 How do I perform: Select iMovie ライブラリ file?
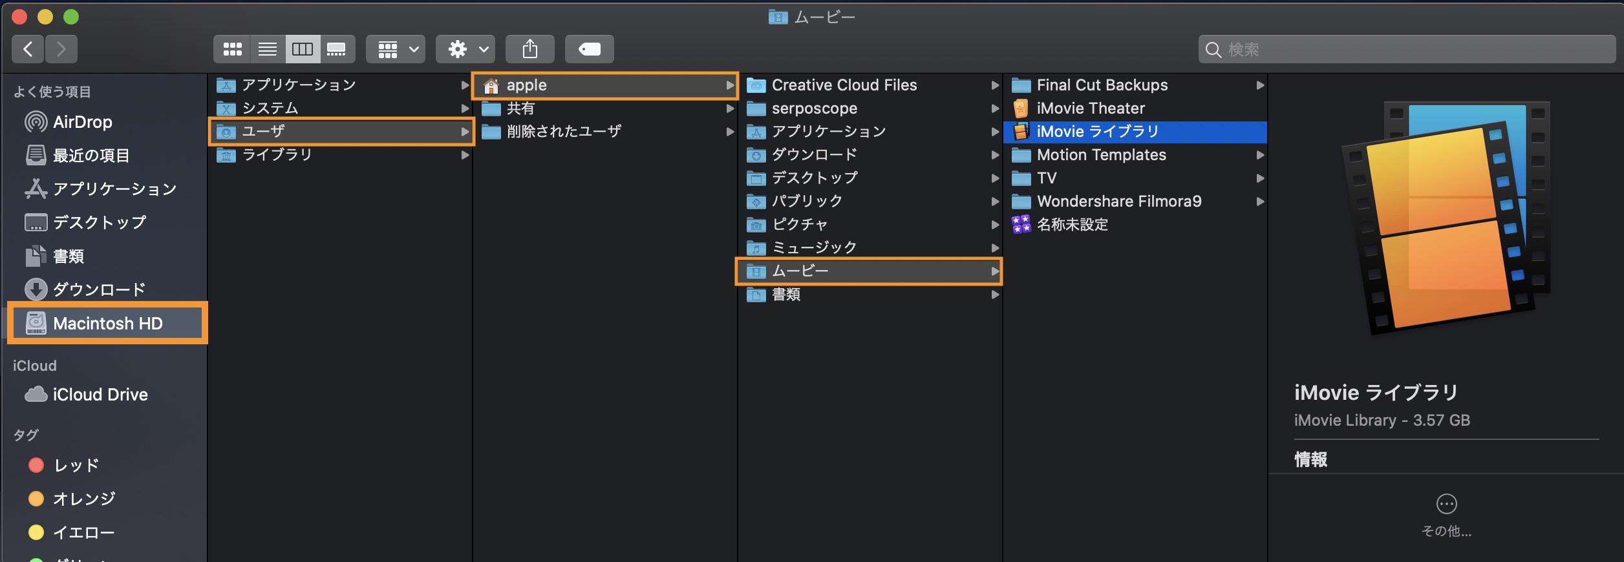1135,132
